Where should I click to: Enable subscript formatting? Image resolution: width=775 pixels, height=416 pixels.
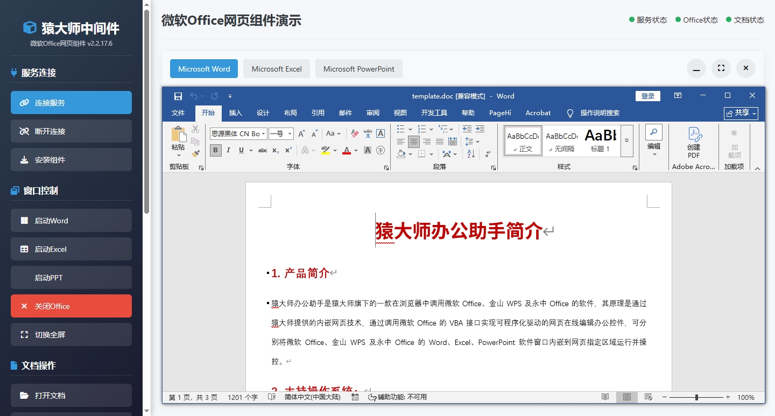tap(276, 151)
